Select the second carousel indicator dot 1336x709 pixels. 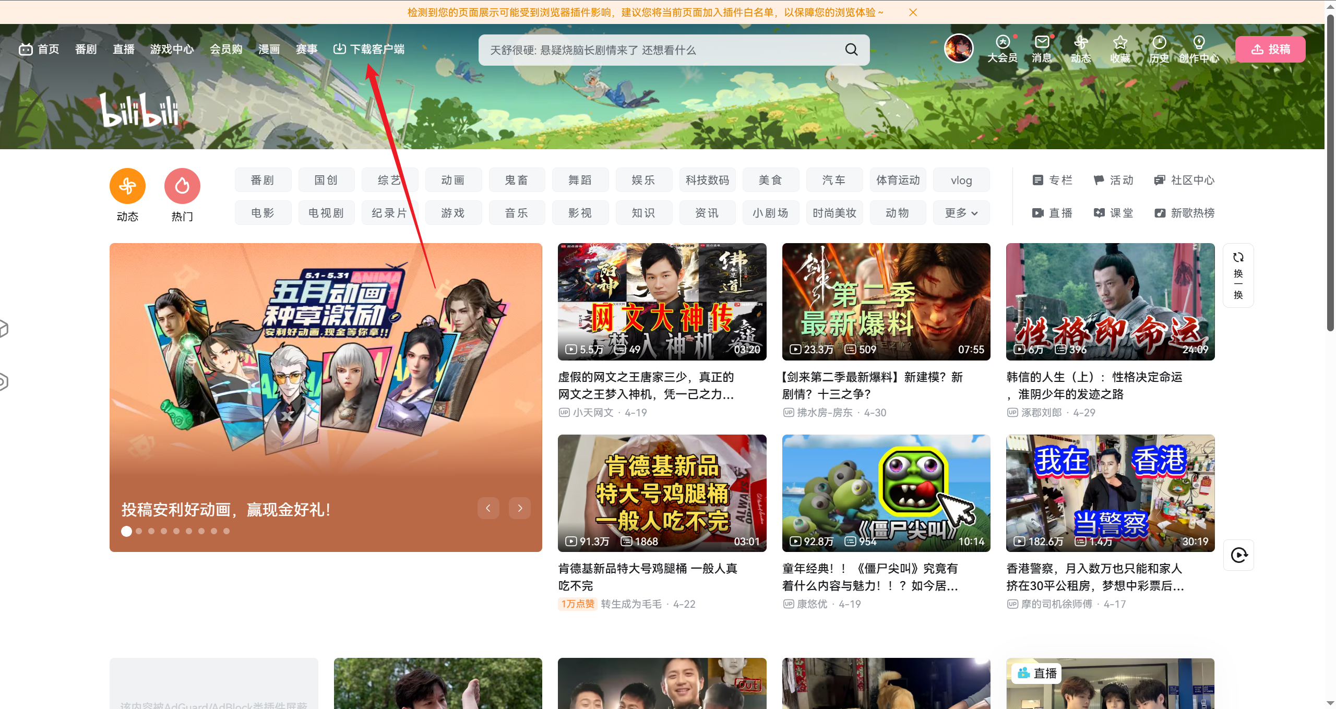pos(139,531)
